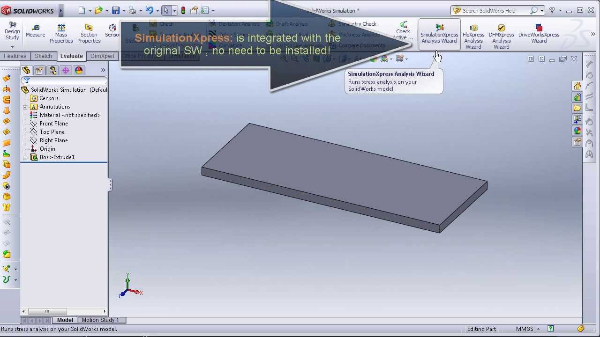Screen dimensions: 600x337
Task: Open Custom Properties in the task pane
Action: click(577, 142)
